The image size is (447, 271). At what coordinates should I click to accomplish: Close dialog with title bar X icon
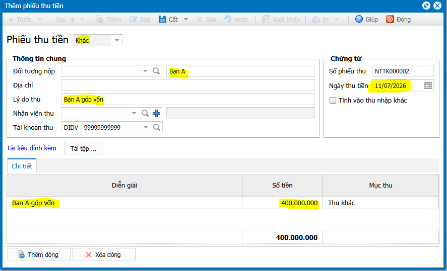click(x=437, y=6)
